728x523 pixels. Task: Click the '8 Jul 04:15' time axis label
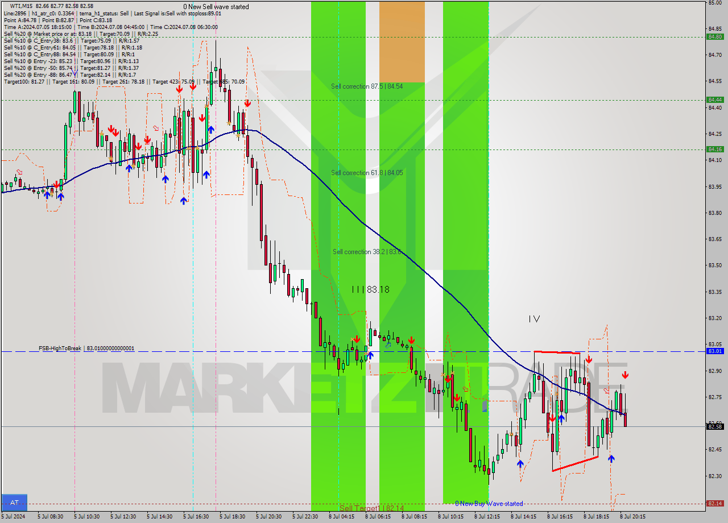(x=342, y=517)
